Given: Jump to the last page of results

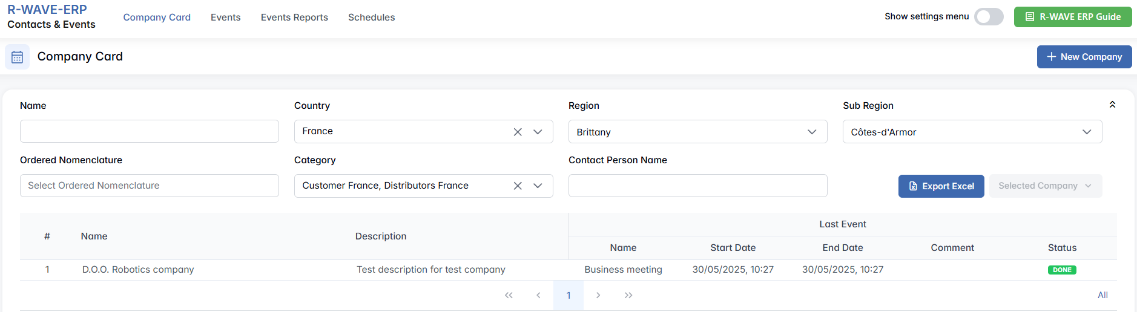Looking at the screenshot, I should point(628,295).
